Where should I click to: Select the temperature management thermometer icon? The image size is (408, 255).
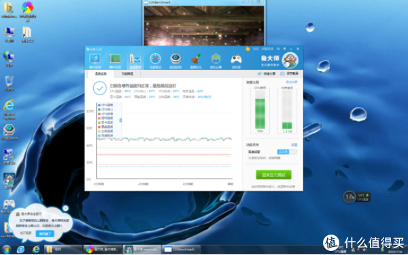pos(135,61)
